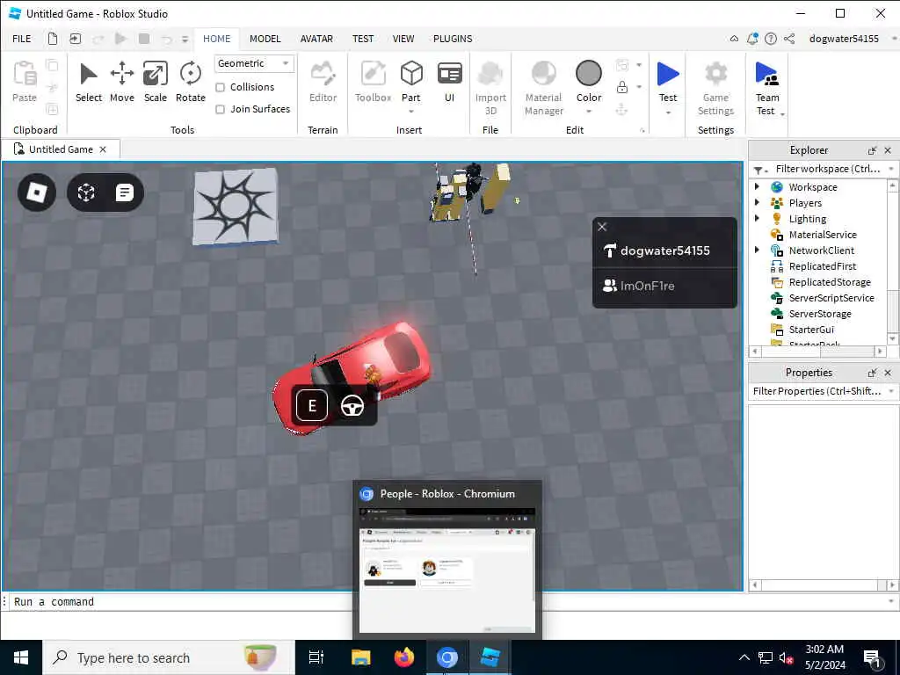900x675 pixels.
Task: Open the FILE menu
Action: (x=22, y=39)
